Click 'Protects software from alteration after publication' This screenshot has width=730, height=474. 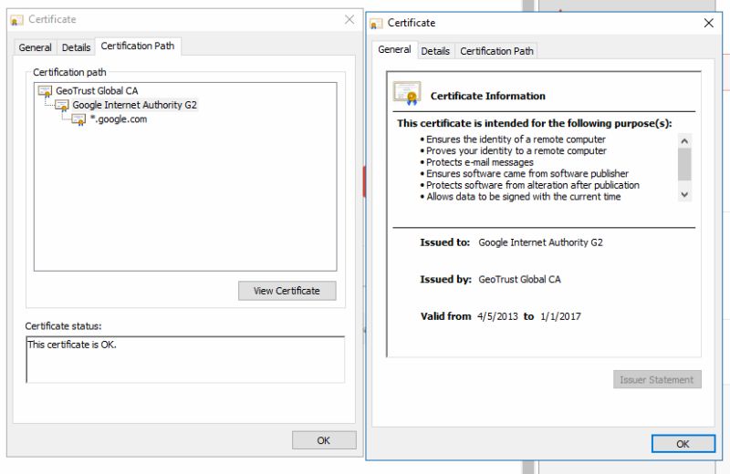click(533, 185)
